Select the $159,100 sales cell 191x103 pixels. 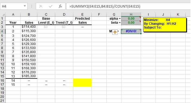(29, 64)
